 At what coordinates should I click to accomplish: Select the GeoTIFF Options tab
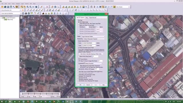click(x=80, y=17)
